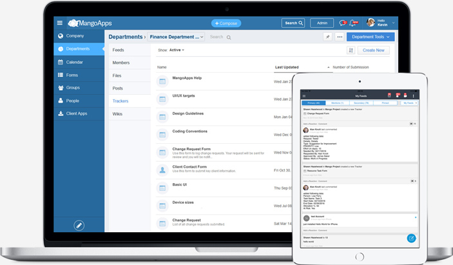Viewport: 453px width, 265px height.
Task: Open the Design Guidelines tracker
Action: [188, 113]
